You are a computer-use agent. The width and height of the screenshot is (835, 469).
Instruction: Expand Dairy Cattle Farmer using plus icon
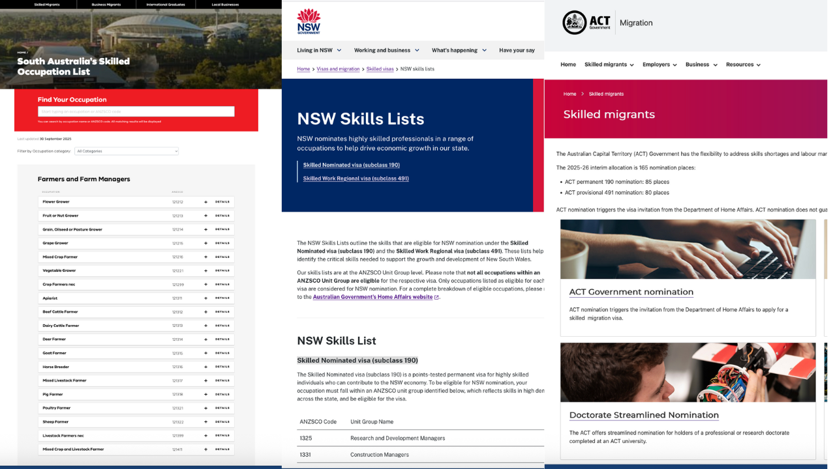(x=205, y=326)
